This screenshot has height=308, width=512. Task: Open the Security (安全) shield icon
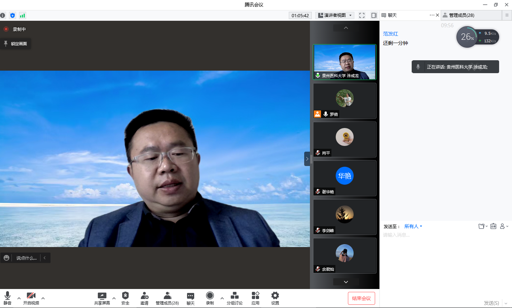click(x=125, y=296)
